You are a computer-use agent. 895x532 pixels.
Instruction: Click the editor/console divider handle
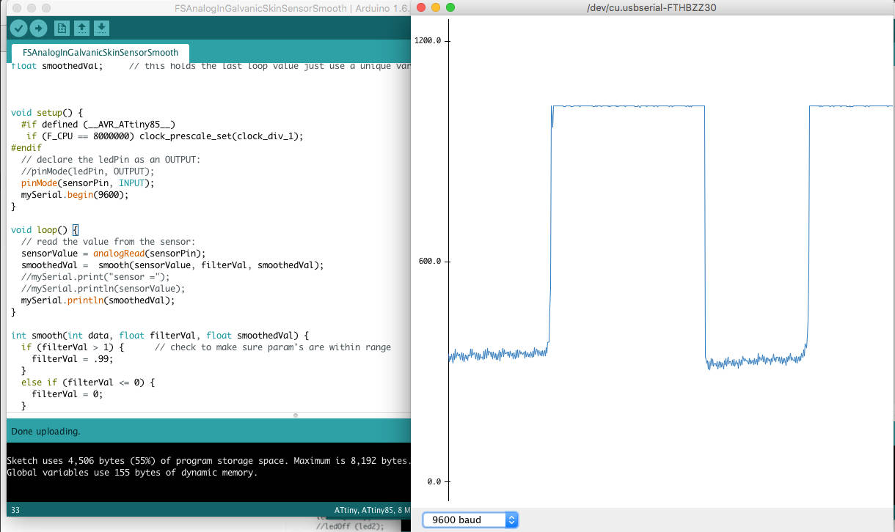296,415
